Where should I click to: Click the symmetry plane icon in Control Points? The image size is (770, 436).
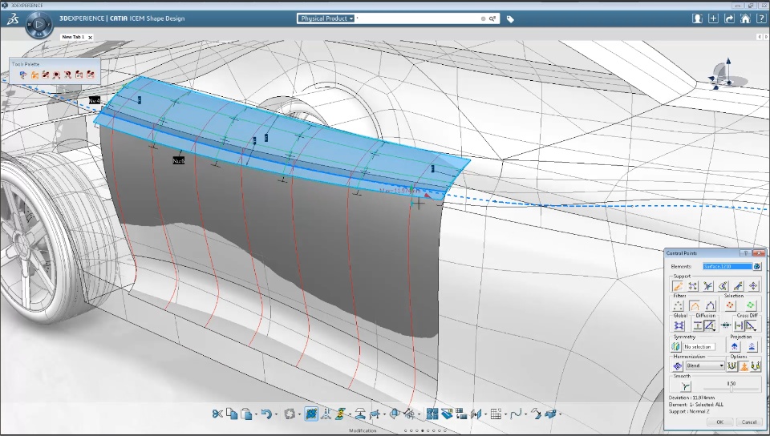click(x=677, y=346)
